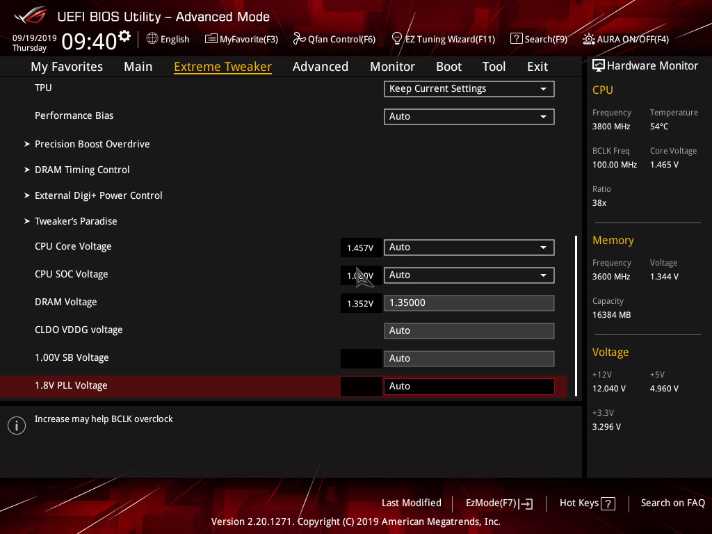Click the clock time 09:40
Viewport: 712px width, 534px height.
click(x=90, y=41)
